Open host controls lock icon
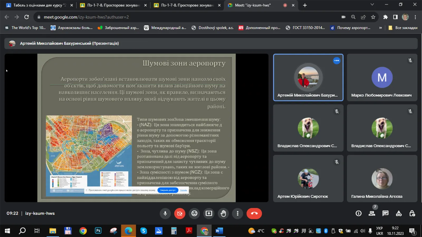The height and width of the screenshot is (237, 422). (412, 213)
